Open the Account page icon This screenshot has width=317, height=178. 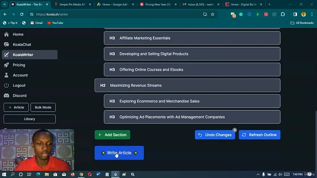point(7,75)
